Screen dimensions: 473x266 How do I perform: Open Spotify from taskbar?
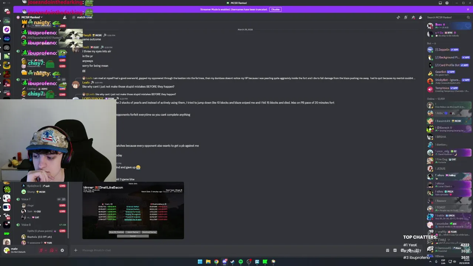coord(241,262)
